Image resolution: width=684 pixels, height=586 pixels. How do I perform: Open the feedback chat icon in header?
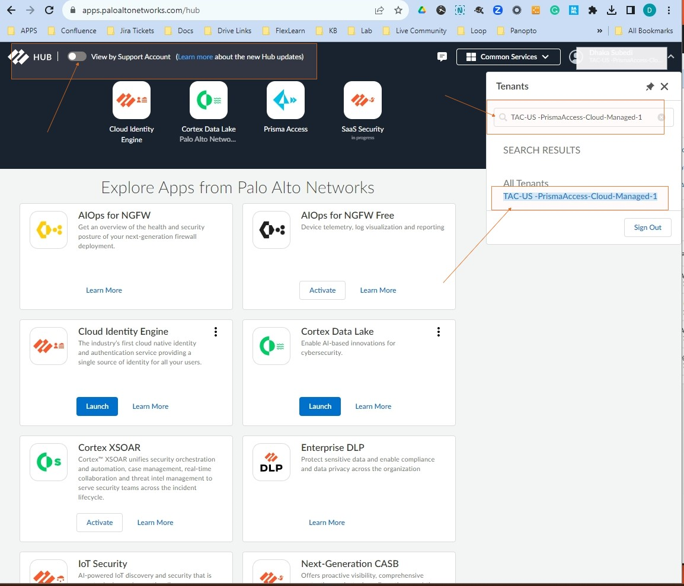(x=442, y=57)
